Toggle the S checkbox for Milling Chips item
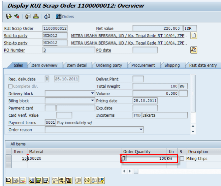 182,159
